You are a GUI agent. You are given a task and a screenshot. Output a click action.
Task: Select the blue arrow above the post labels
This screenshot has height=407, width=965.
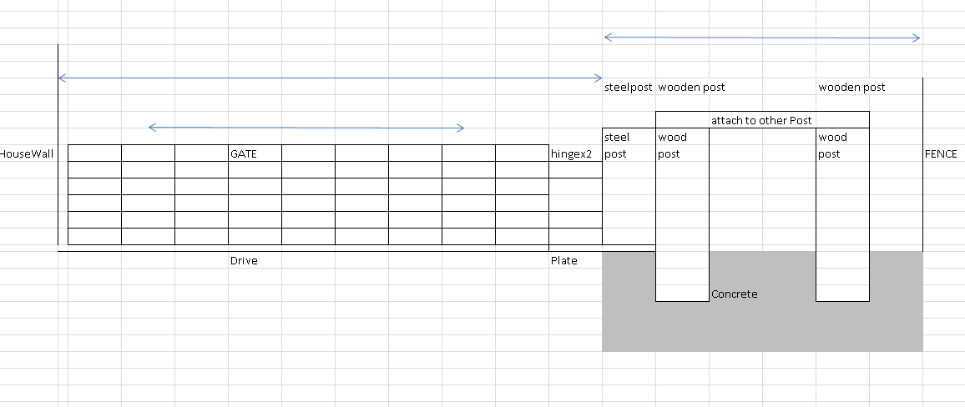click(x=761, y=38)
